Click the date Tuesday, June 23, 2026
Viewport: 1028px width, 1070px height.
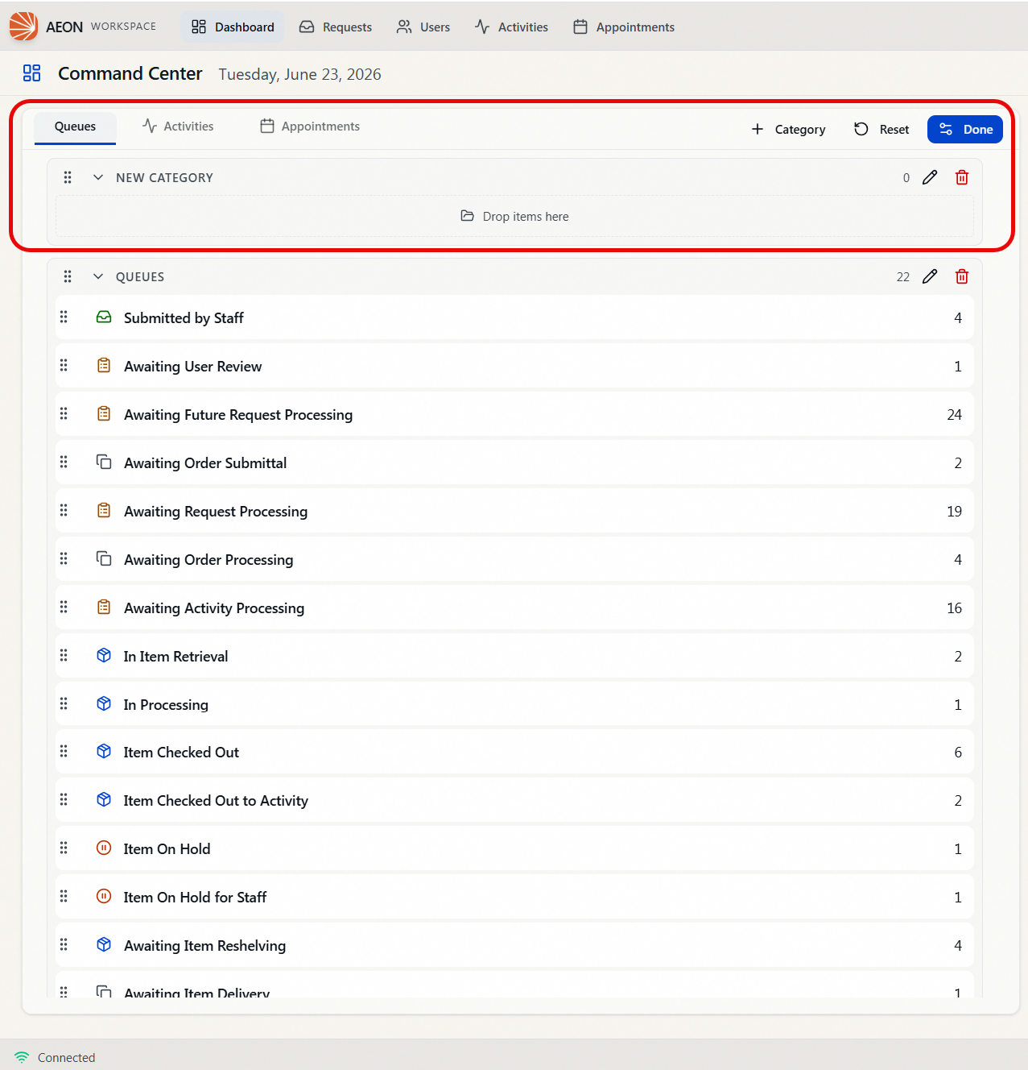coord(299,74)
